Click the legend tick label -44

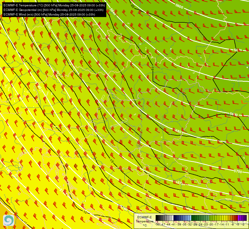click(x=168, y=224)
